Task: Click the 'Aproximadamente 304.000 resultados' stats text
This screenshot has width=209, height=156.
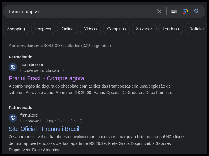Action: point(60,46)
